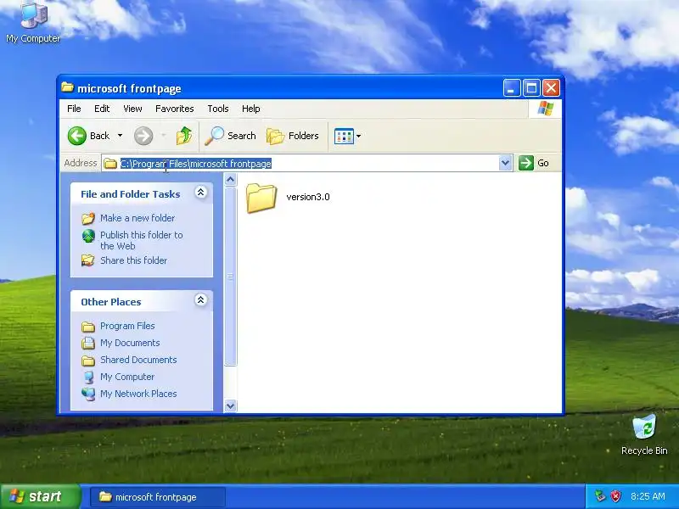Click the red security shield tray icon

pyautogui.click(x=615, y=496)
